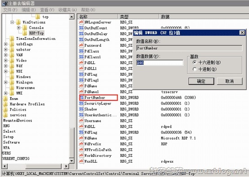Sort by the 名称 column header
The image size is (249, 177).
(97, 17)
